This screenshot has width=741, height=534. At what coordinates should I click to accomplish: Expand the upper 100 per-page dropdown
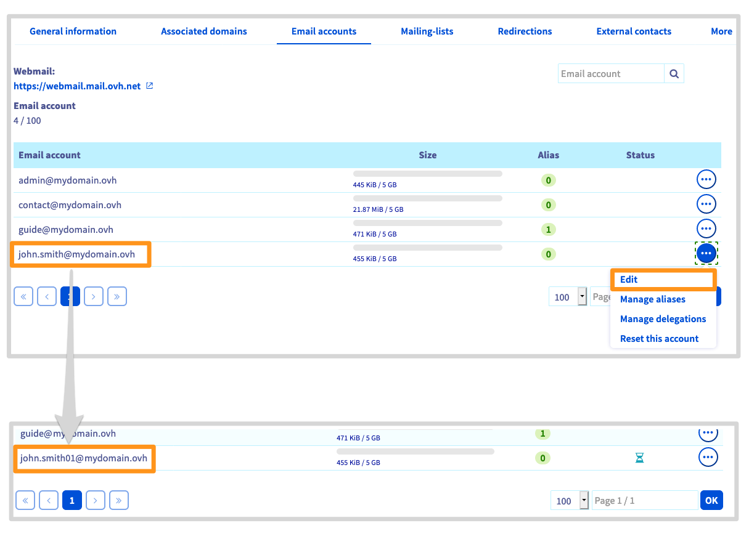coord(582,297)
